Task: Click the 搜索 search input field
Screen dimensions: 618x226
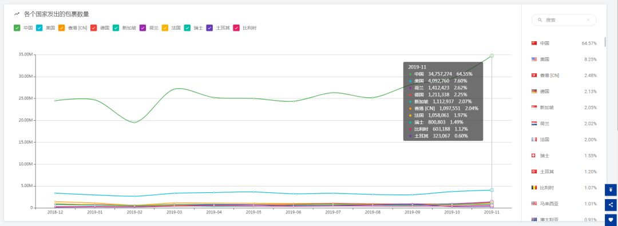Action: coord(564,19)
